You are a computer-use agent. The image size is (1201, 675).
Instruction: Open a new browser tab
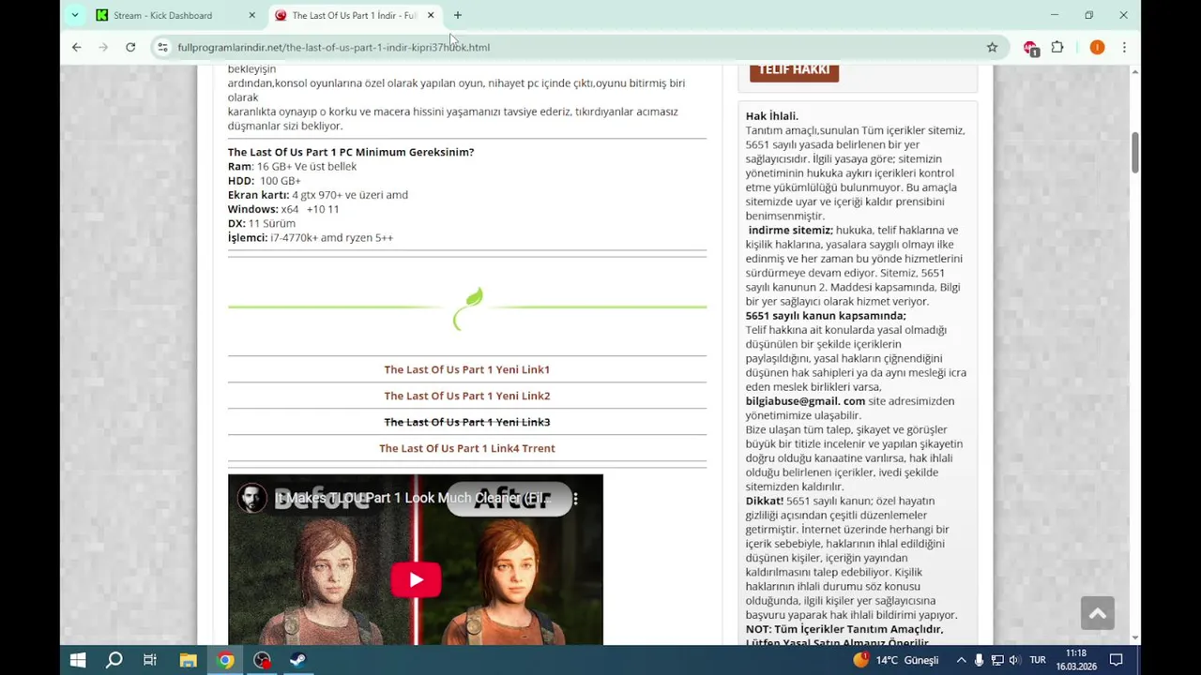click(x=458, y=15)
